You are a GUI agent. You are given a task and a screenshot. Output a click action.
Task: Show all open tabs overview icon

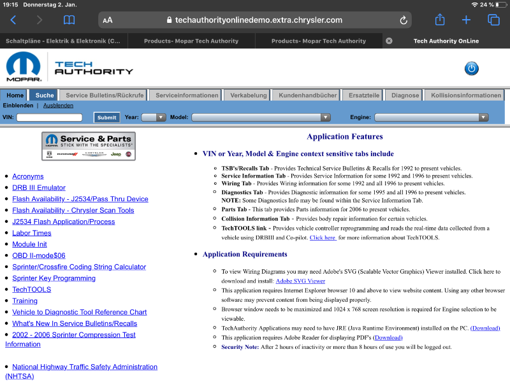pos(493,20)
